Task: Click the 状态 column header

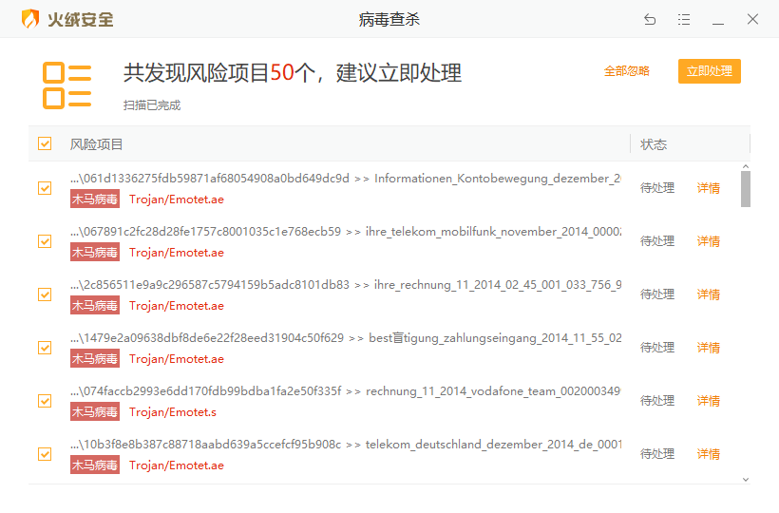Action: [x=654, y=144]
